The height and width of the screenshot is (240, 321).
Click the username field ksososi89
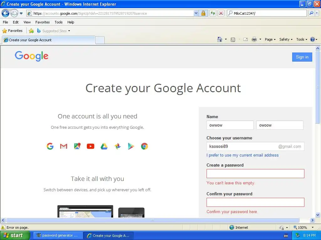255,146
